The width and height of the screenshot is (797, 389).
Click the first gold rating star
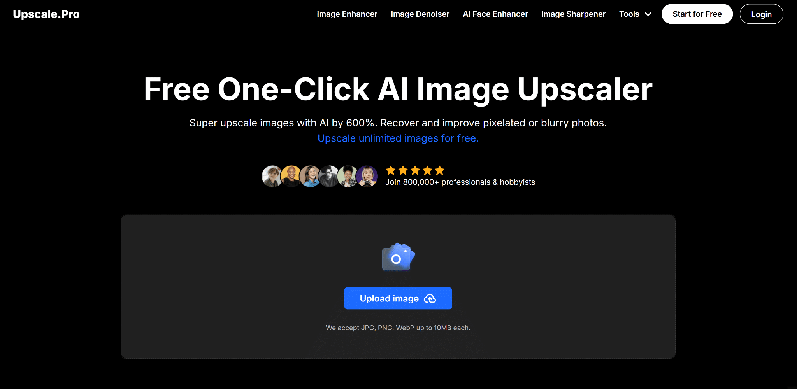click(x=391, y=170)
